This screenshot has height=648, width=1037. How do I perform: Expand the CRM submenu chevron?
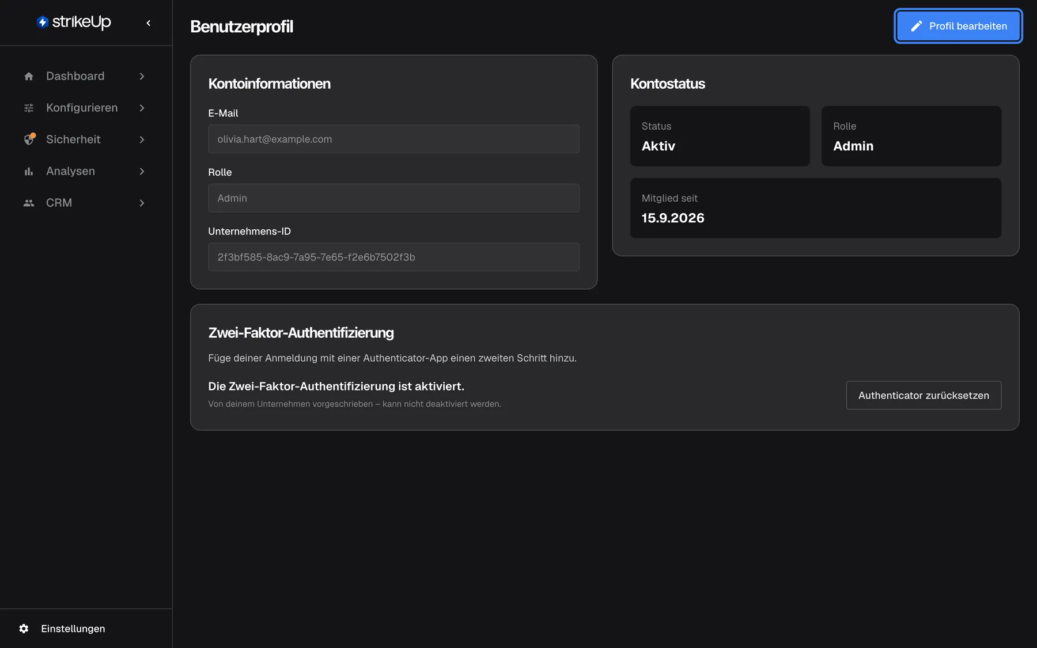142,203
